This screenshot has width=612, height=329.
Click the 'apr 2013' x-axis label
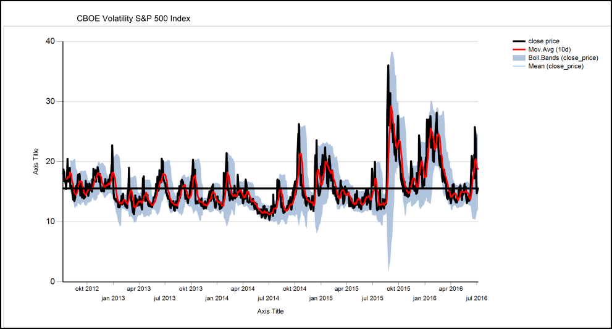(138, 289)
